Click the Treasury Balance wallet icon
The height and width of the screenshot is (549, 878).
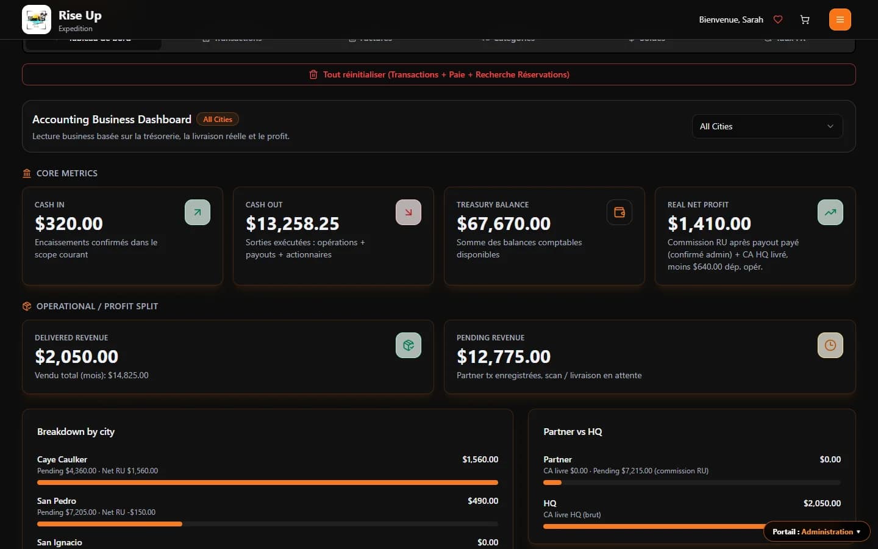click(619, 212)
